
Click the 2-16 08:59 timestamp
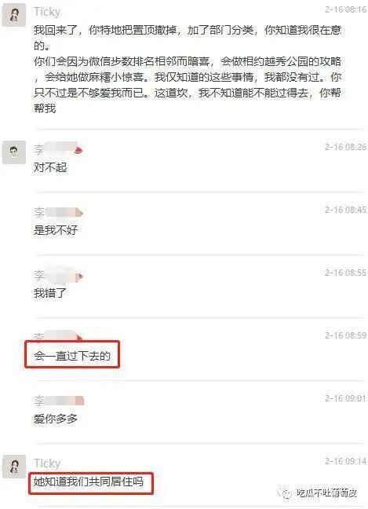345,335
